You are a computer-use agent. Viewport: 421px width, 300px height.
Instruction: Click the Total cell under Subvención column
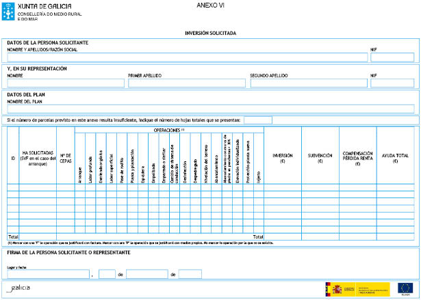320,236
